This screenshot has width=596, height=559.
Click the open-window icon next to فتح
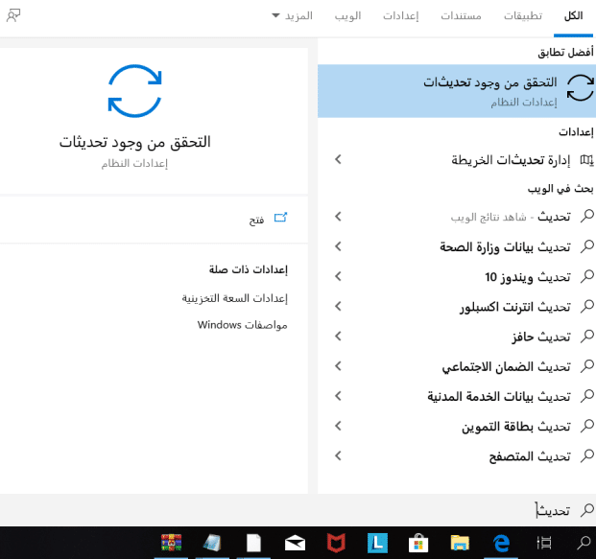[280, 218]
